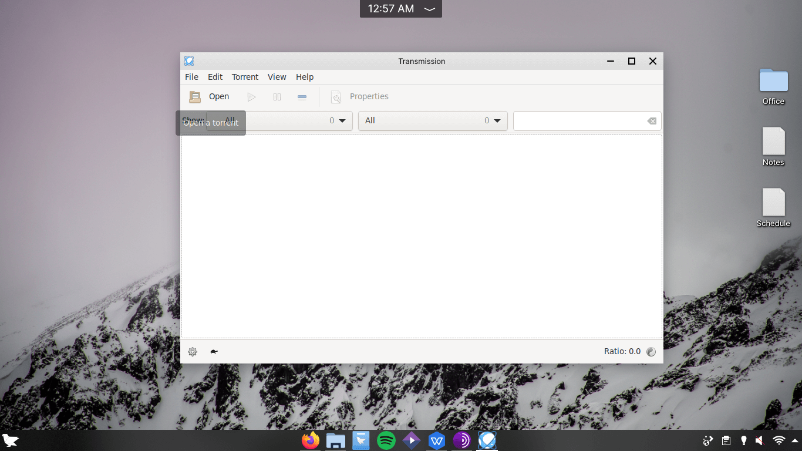
Task: Open the Edit menu
Action: pos(215,77)
